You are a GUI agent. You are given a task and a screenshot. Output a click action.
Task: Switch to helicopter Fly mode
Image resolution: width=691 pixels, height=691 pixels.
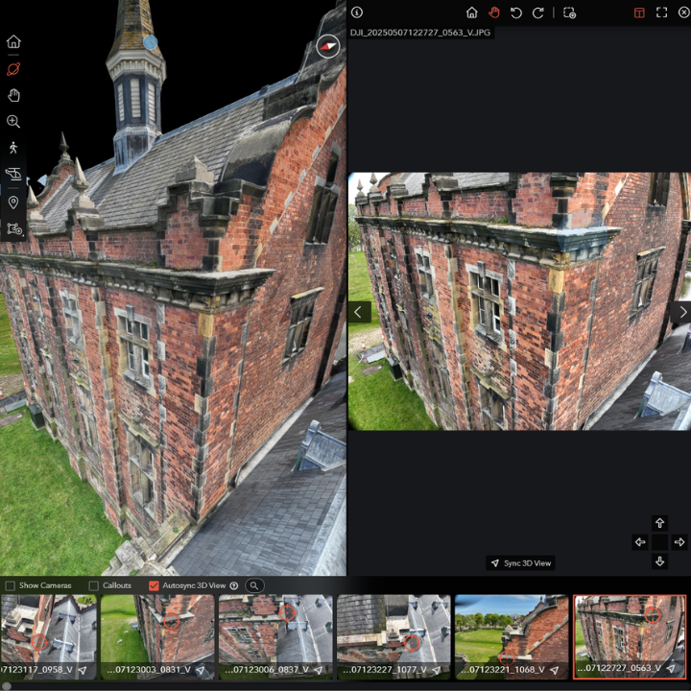tap(13, 174)
